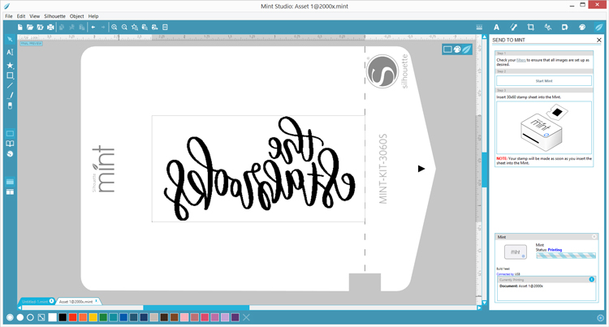Image resolution: width=609 pixels, height=327 pixels.
Task: Click the Currently Printing info icon
Action: point(591,279)
